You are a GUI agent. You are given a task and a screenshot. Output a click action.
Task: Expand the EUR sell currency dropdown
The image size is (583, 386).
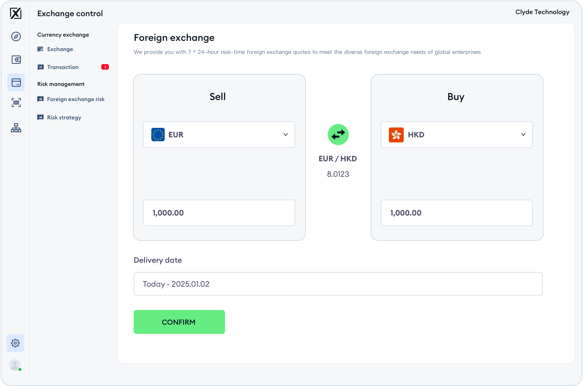point(219,135)
